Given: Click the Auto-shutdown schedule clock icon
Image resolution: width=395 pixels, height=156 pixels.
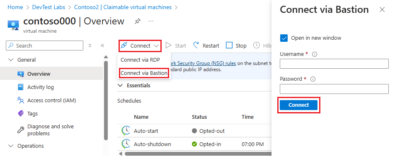Looking at the screenshot, I should click(x=126, y=144).
